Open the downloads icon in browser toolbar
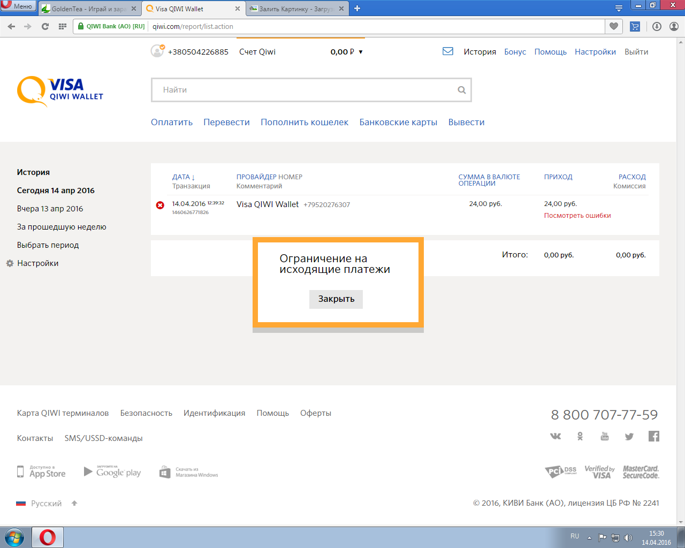 (x=657, y=26)
